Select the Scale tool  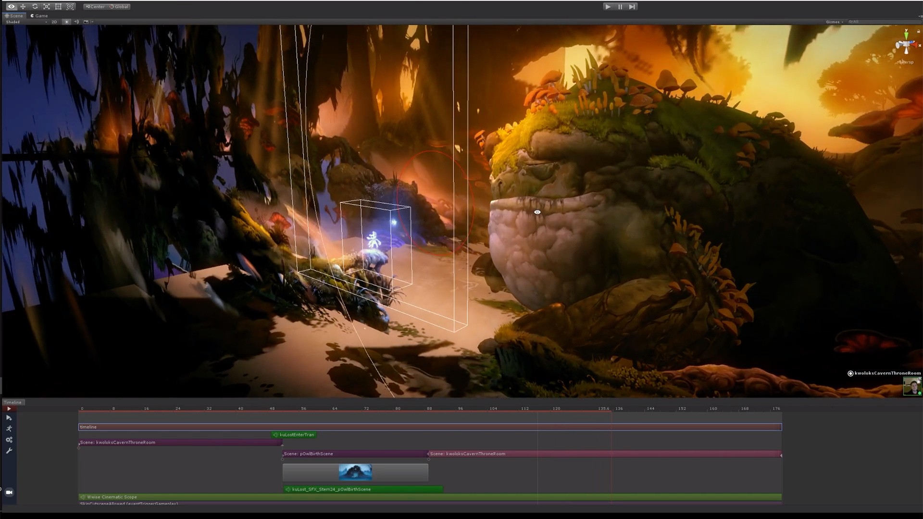[47, 7]
